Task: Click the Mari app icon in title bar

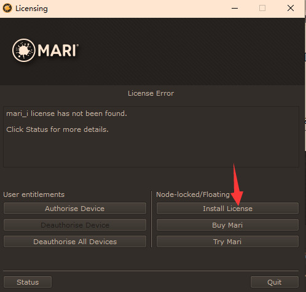Action: point(7,9)
